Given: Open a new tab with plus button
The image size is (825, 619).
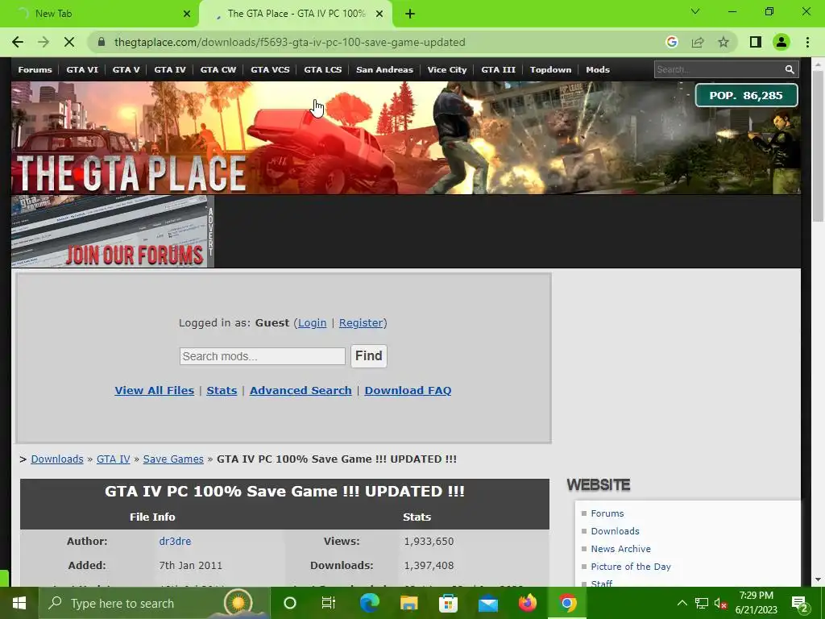Looking at the screenshot, I should point(410,14).
